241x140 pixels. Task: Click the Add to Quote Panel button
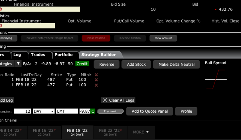149,111
